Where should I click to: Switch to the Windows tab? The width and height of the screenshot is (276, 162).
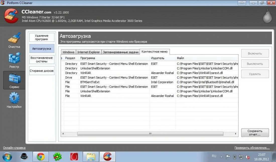point(68,52)
